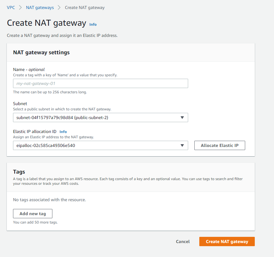Open Info link beside Create NAT gateway title
This screenshot has height=257, width=274.
pos(93,24)
